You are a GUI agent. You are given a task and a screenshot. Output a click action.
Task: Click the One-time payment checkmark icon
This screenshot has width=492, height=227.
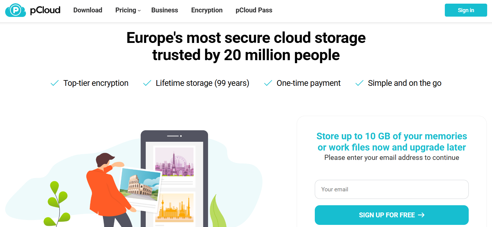click(x=268, y=83)
